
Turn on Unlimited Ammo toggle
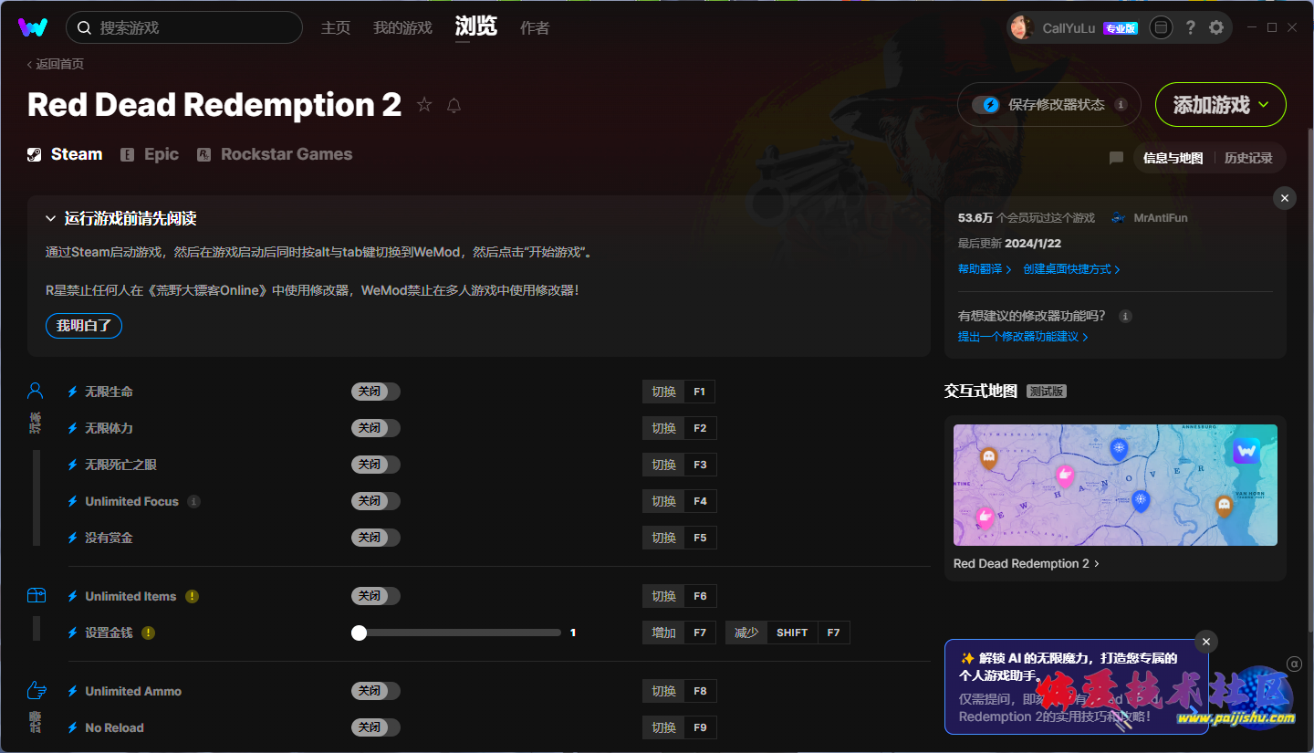tap(376, 691)
